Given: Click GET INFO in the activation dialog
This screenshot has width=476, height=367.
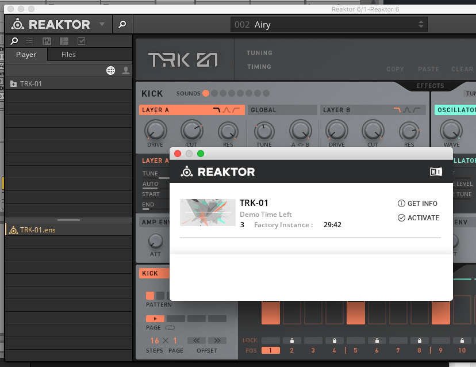Looking at the screenshot, I should 418,204.
